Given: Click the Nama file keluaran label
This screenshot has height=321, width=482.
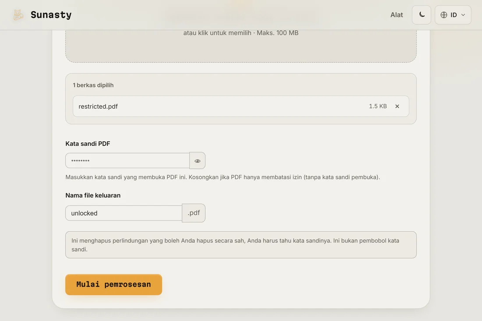Looking at the screenshot, I should (93, 195).
